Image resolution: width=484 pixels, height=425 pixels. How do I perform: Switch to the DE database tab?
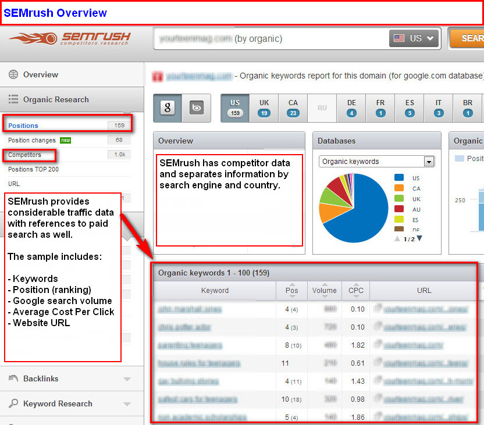pos(351,108)
